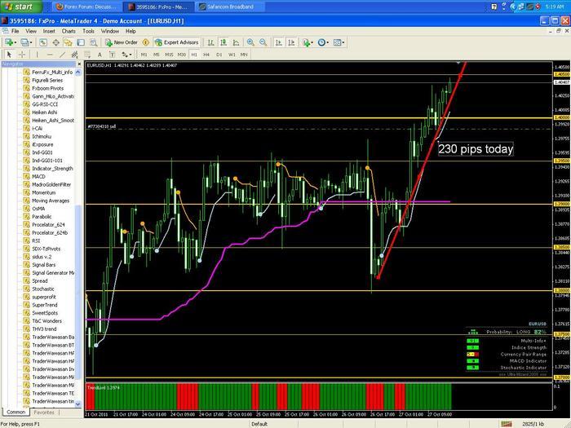Image resolution: width=571 pixels, height=428 pixels.
Task: Toggle the Market Watch window icon
Action: click(x=43, y=42)
